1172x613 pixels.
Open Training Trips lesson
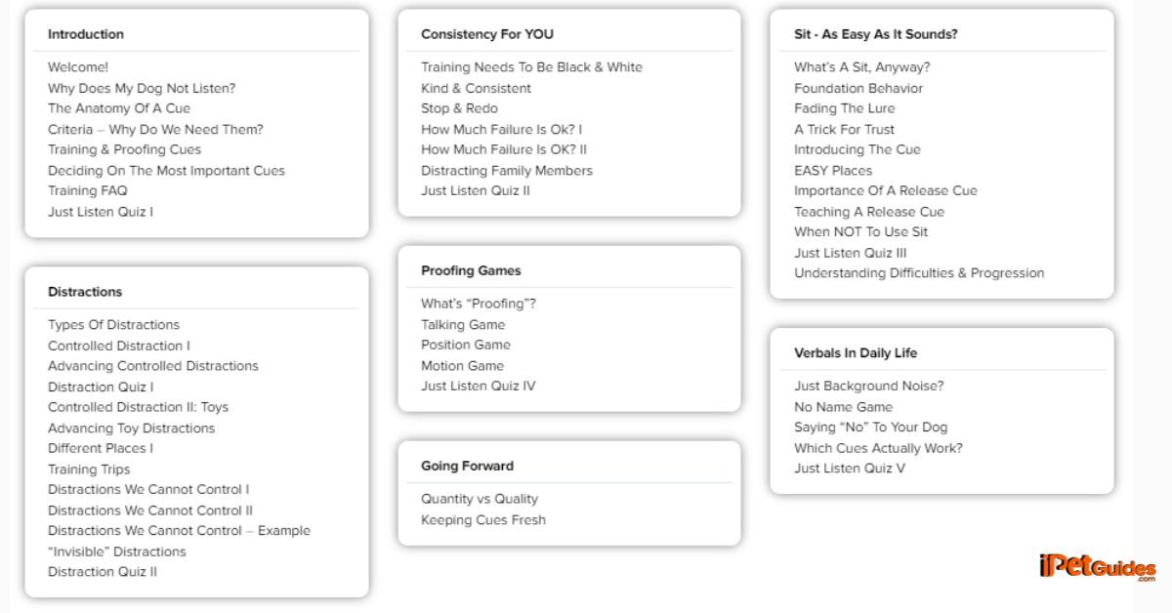89,470
